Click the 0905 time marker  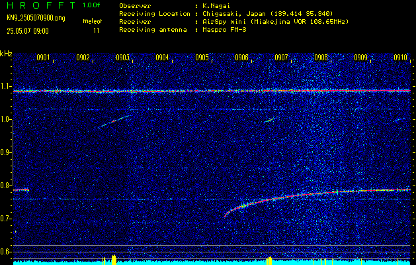(202, 58)
